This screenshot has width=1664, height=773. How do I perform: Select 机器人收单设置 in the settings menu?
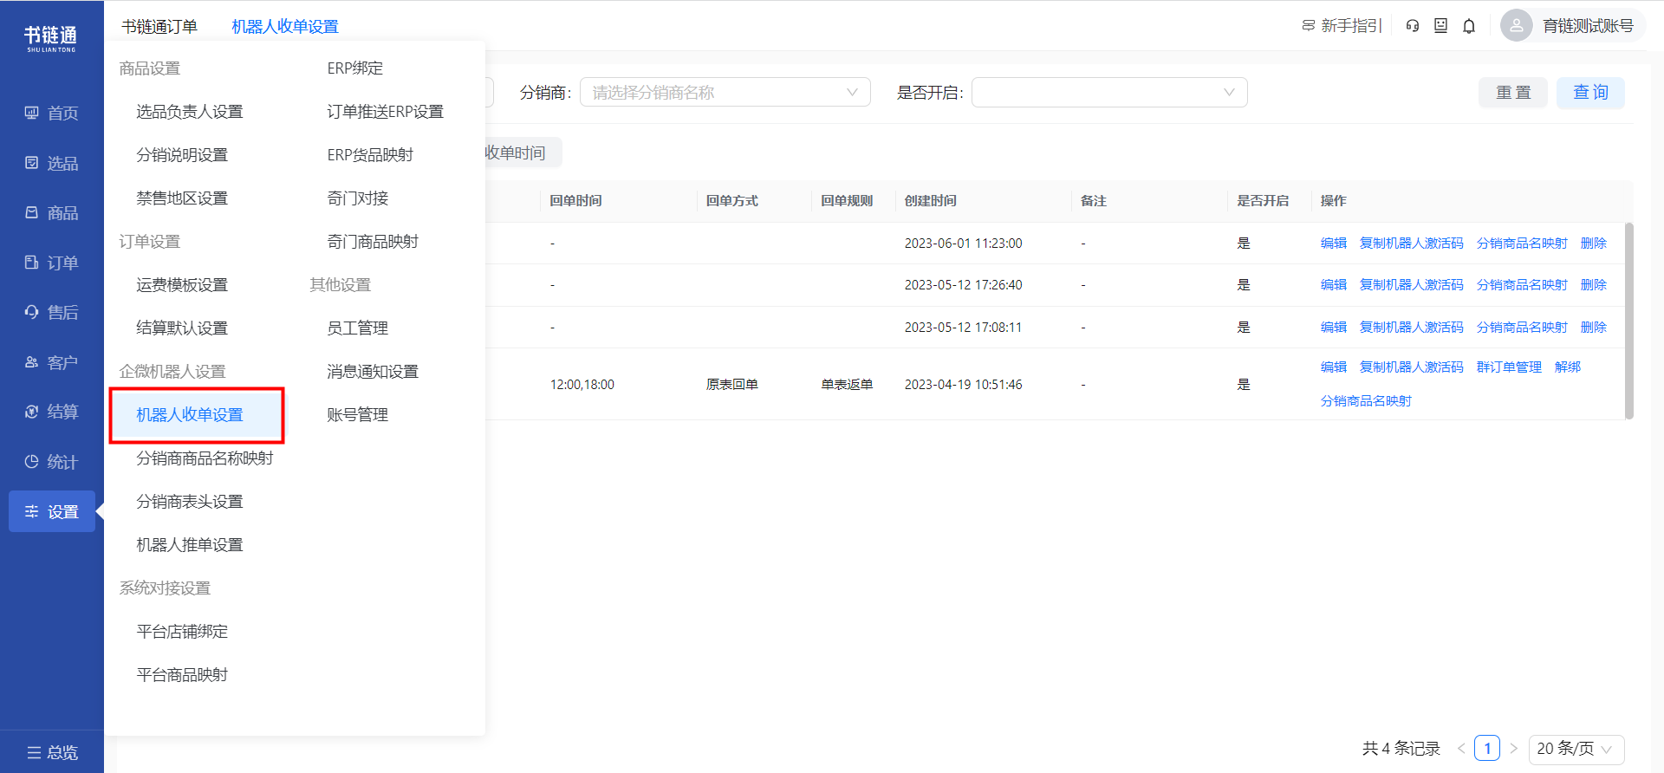pyautogui.click(x=190, y=415)
